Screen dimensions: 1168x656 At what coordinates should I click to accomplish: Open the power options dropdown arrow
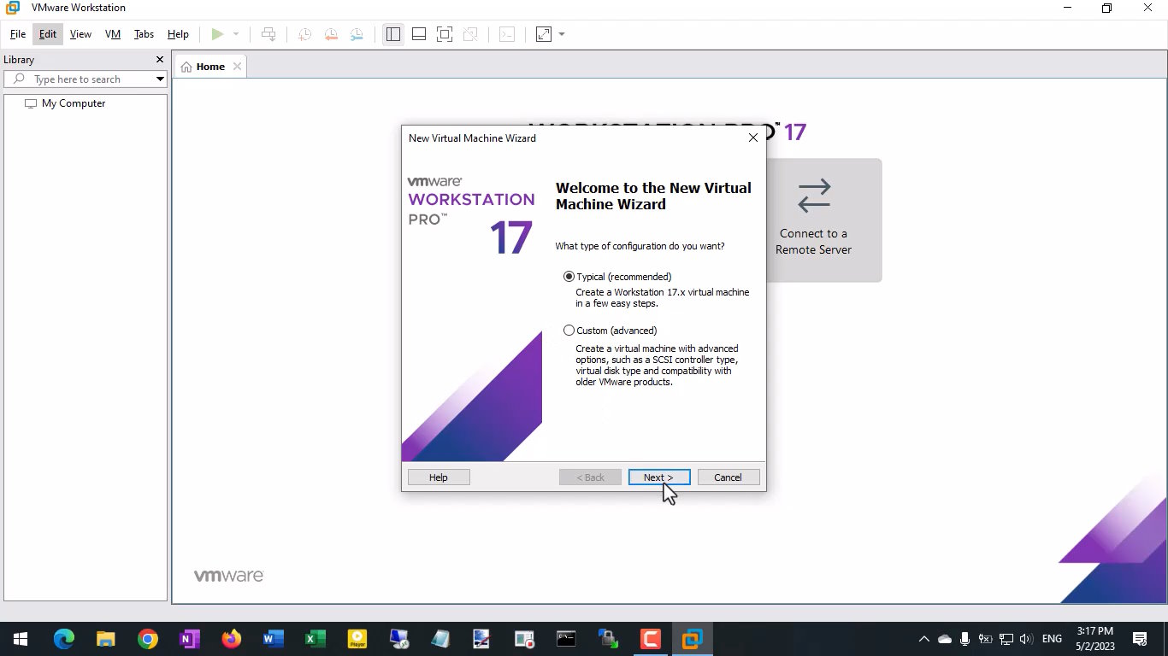pyautogui.click(x=236, y=34)
